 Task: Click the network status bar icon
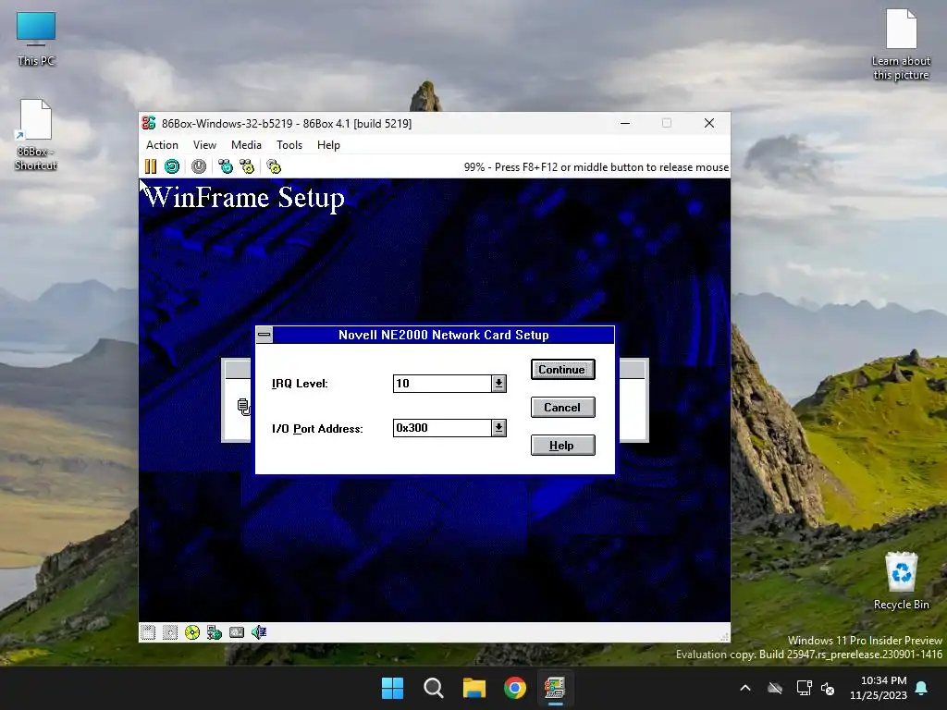click(x=215, y=632)
